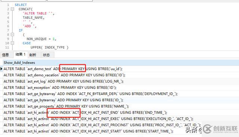Select the act_ge_property NAME_ row
Image resolution: width=239 pixels, height=137 pixels.
pyautogui.click(x=121, y=106)
